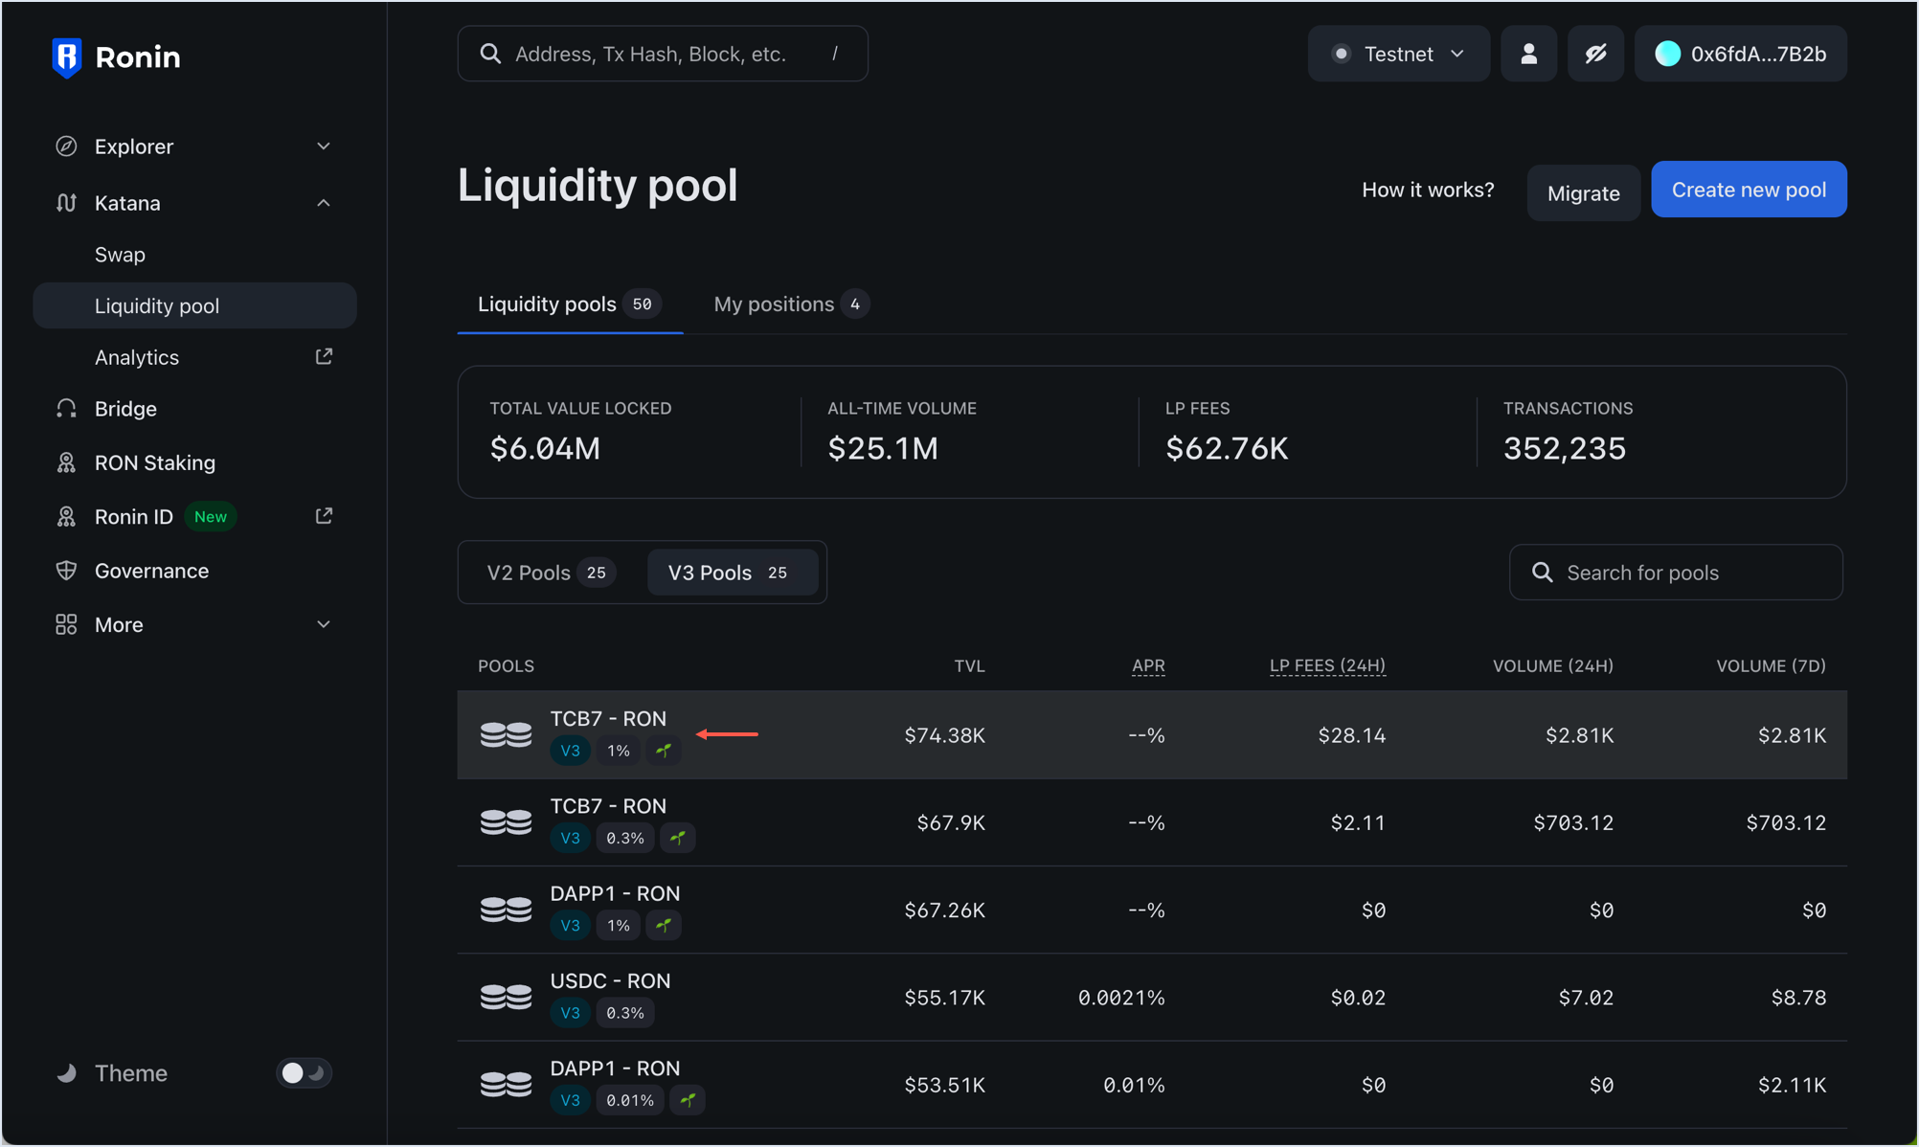Click Create new pool button

[1748, 190]
